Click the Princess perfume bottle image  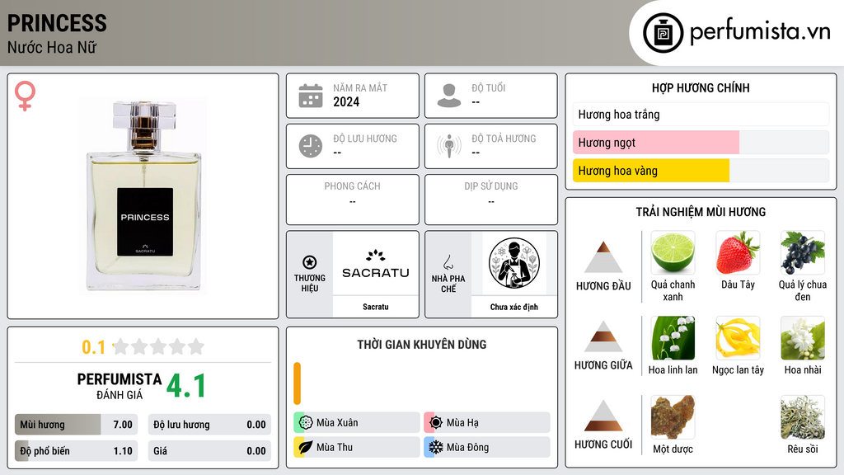[x=143, y=195]
